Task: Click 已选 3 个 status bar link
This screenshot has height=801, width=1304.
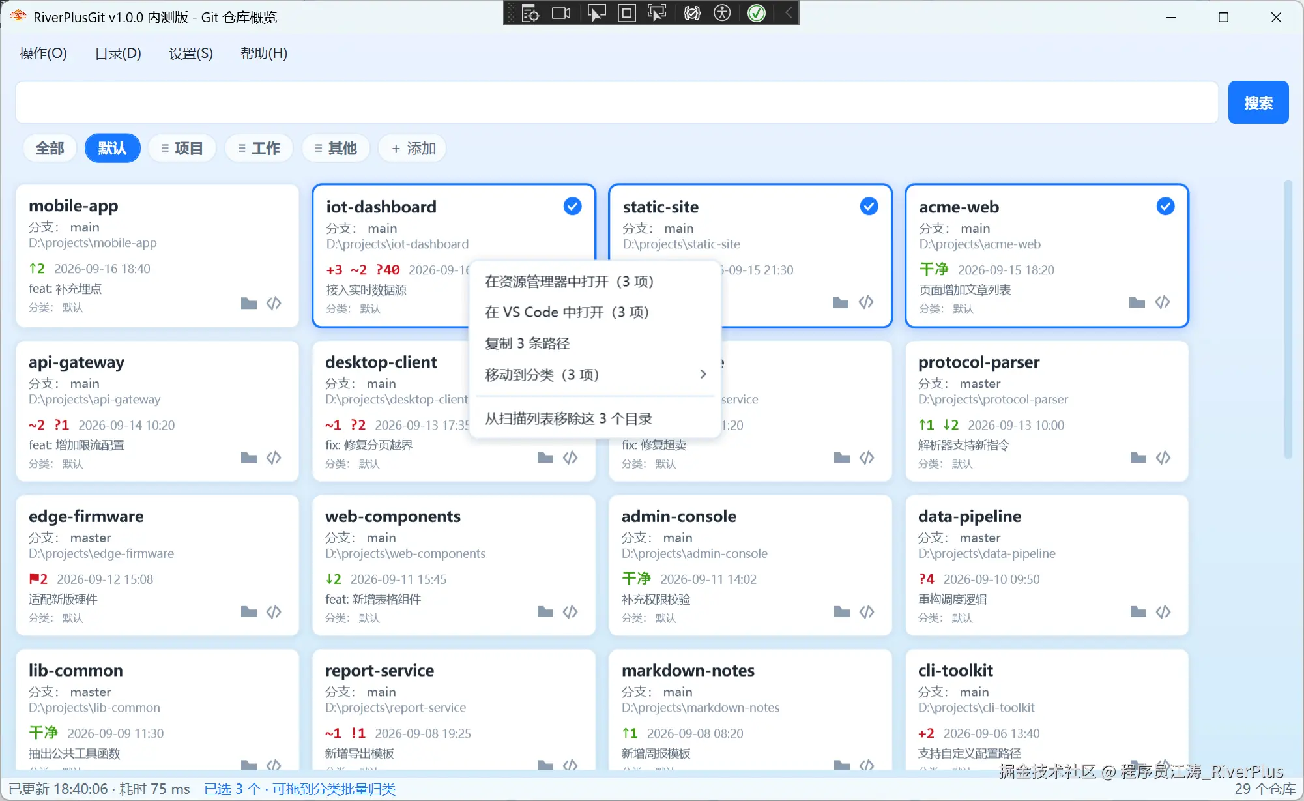Action: (x=300, y=789)
